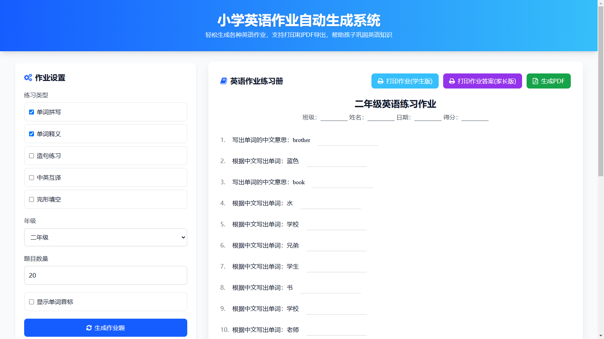Enable the 造句练习 checkbox

(32, 156)
